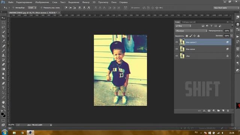Select the Clone Stamp tool
This screenshot has width=240, height=135.
3,55
